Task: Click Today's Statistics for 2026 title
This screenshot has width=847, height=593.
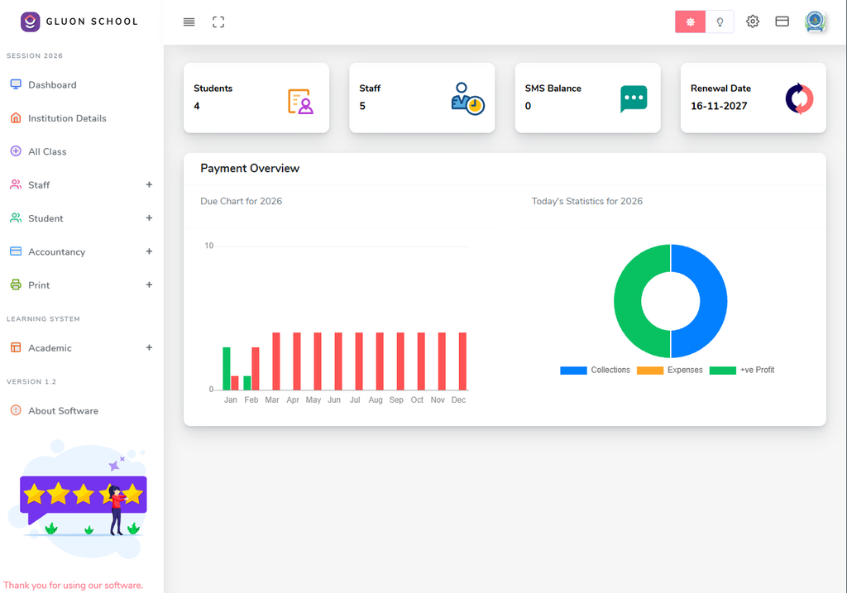Action: tap(587, 201)
